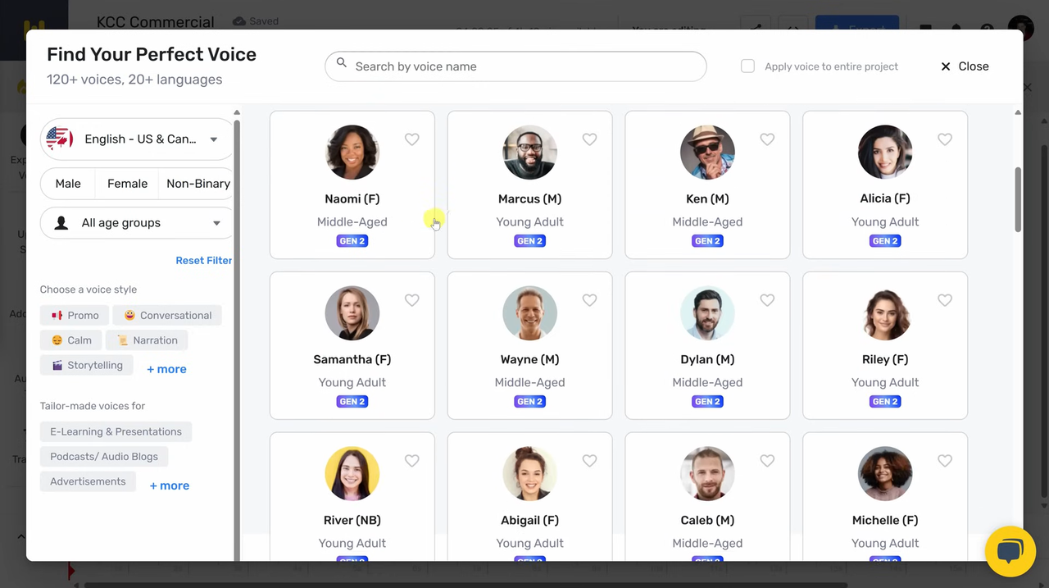Favorite the Ken voice
The width and height of the screenshot is (1049, 588).
[x=767, y=139]
